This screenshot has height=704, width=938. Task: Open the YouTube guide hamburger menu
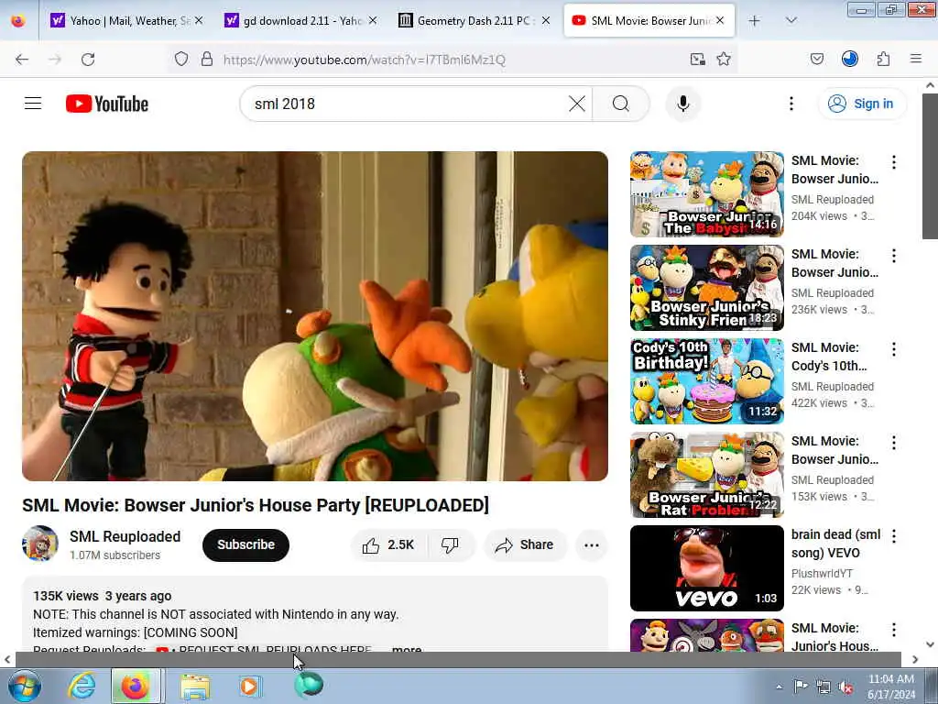(33, 104)
